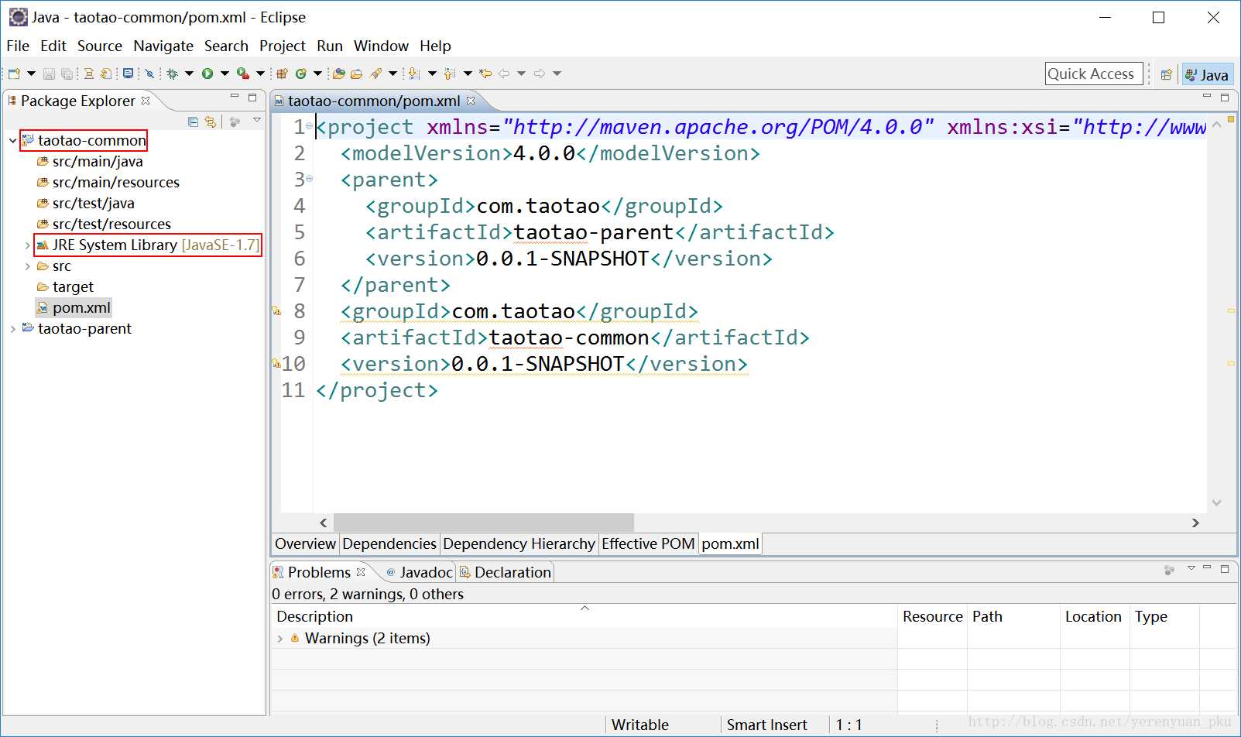Collapse the taotao-common project node
This screenshot has width=1241, height=737.
pos(12,141)
